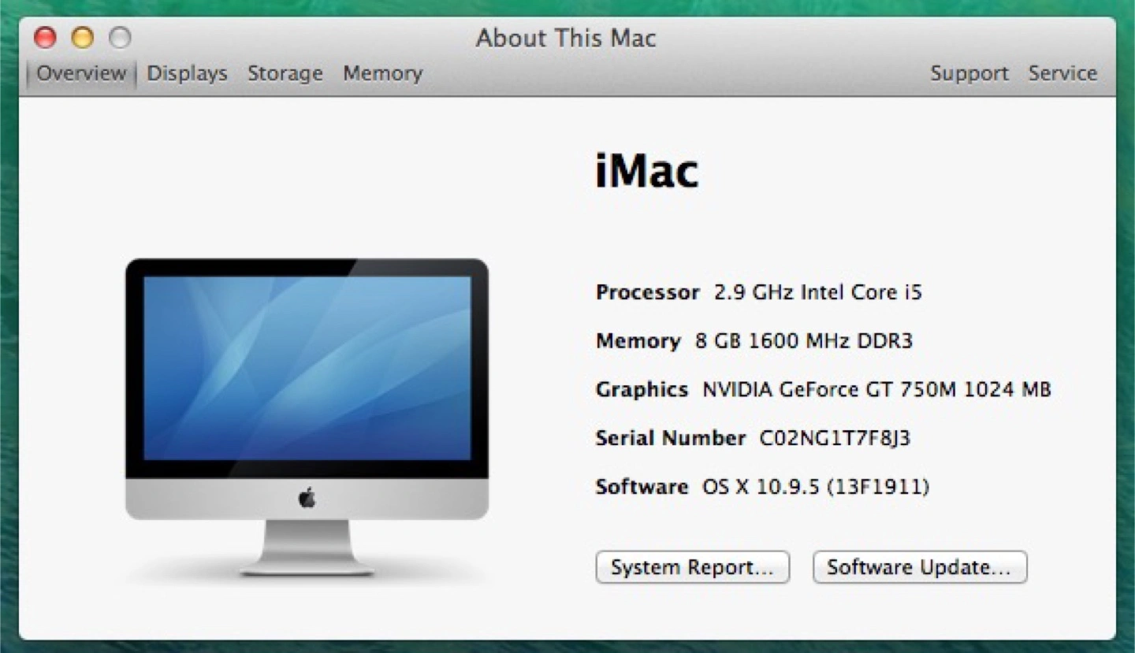Show the Service section

coord(1062,73)
